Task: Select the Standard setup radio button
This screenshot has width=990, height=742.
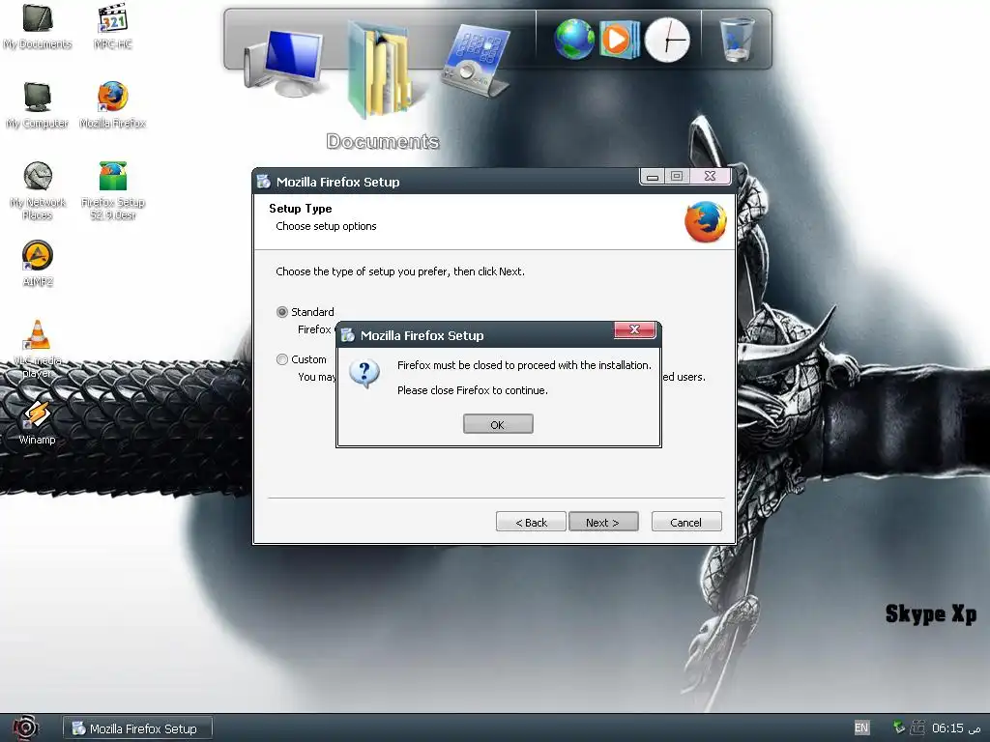Action: [x=282, y=312]
